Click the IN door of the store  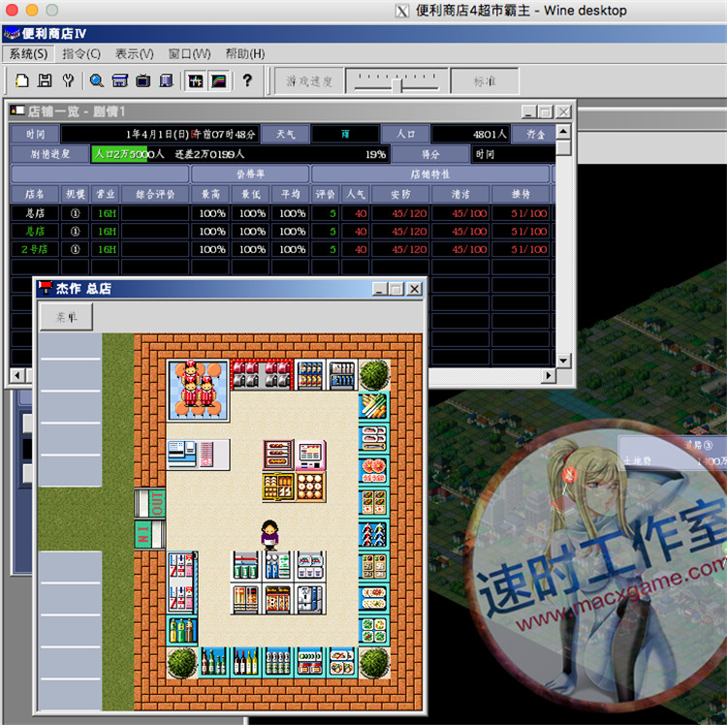150,533
